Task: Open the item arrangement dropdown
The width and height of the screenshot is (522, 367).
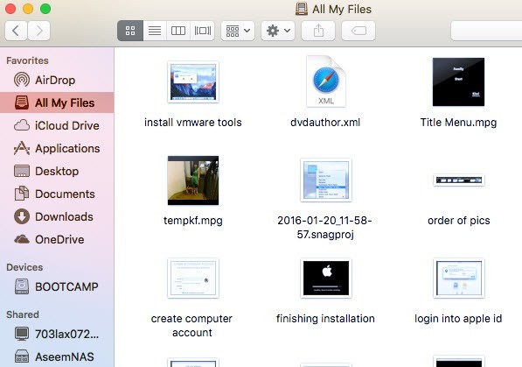Action: pos(238,31)
